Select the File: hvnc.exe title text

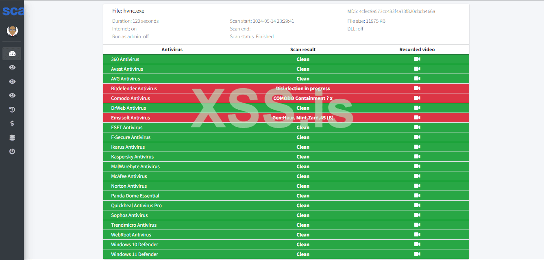click(128, 11)
